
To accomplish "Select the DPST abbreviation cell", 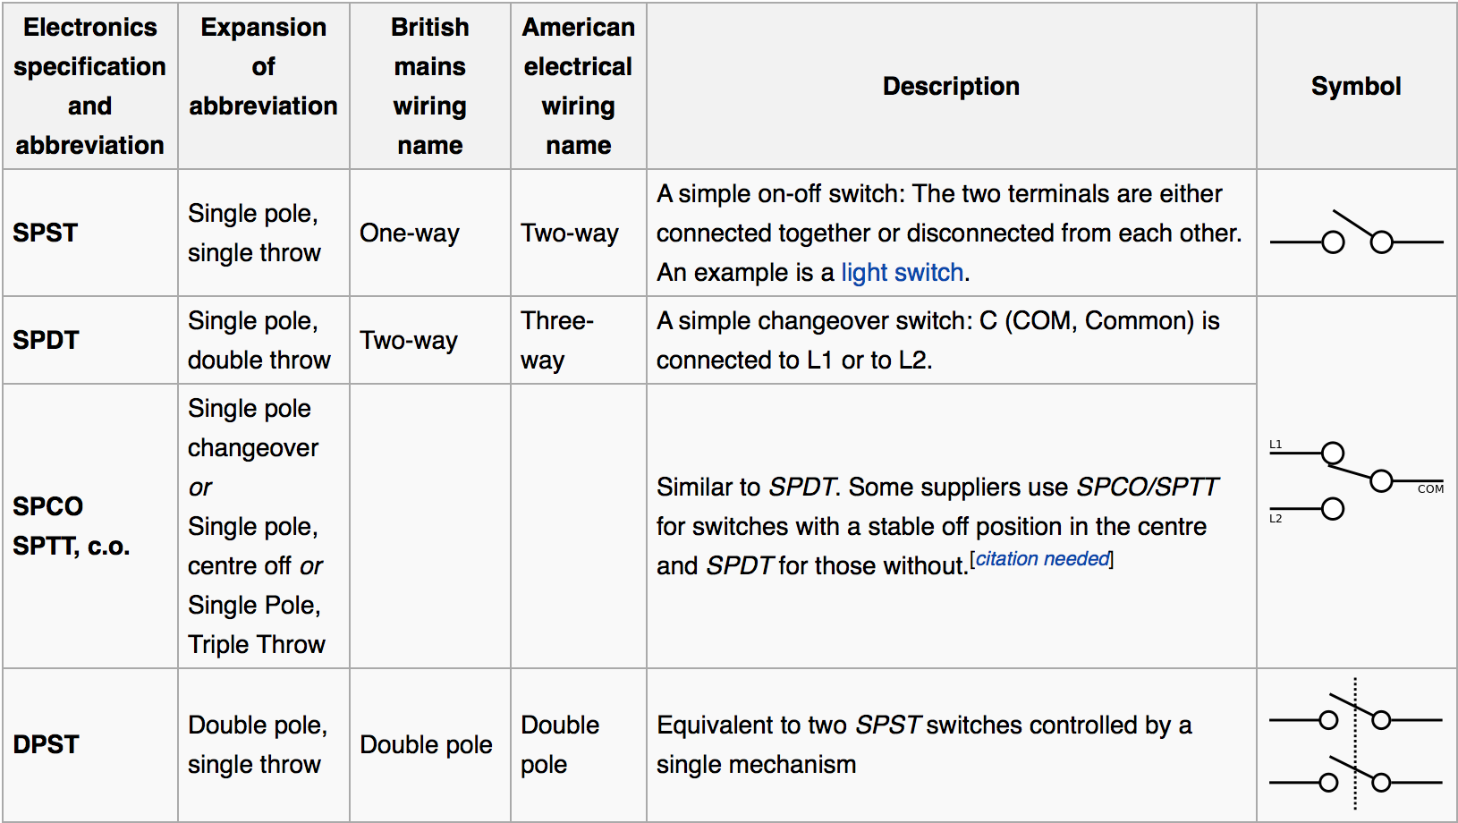I will point(89,744).
